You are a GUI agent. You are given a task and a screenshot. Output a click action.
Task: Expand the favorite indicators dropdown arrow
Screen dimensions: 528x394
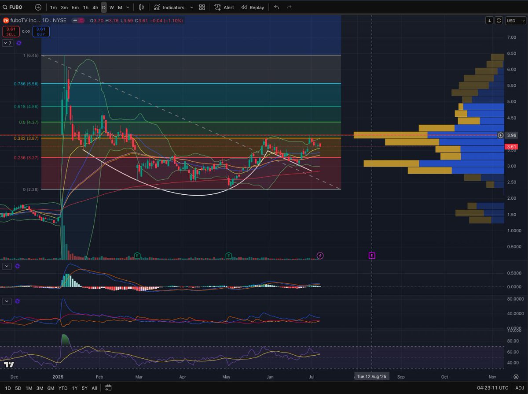(x=191, y=7)
